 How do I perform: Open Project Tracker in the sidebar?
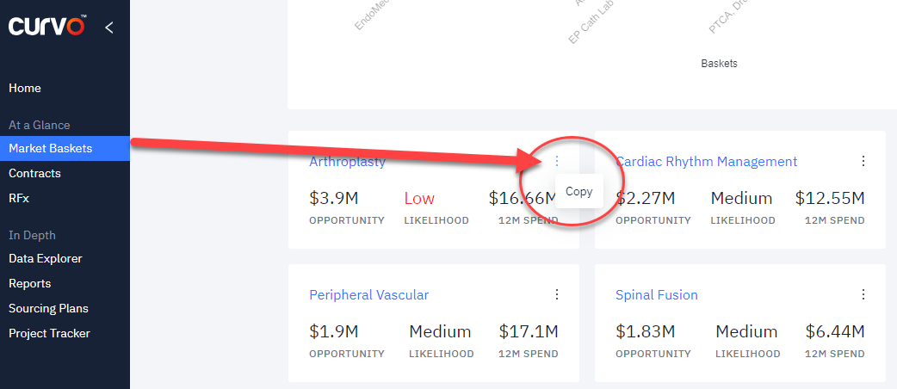pos(49,333)
